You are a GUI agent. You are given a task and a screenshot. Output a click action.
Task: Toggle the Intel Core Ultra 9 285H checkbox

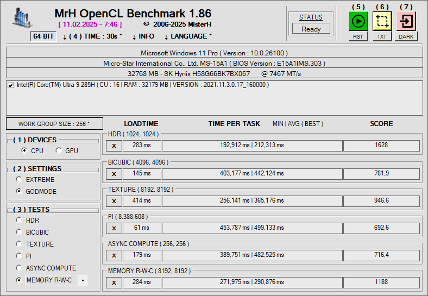coord(11,85)
